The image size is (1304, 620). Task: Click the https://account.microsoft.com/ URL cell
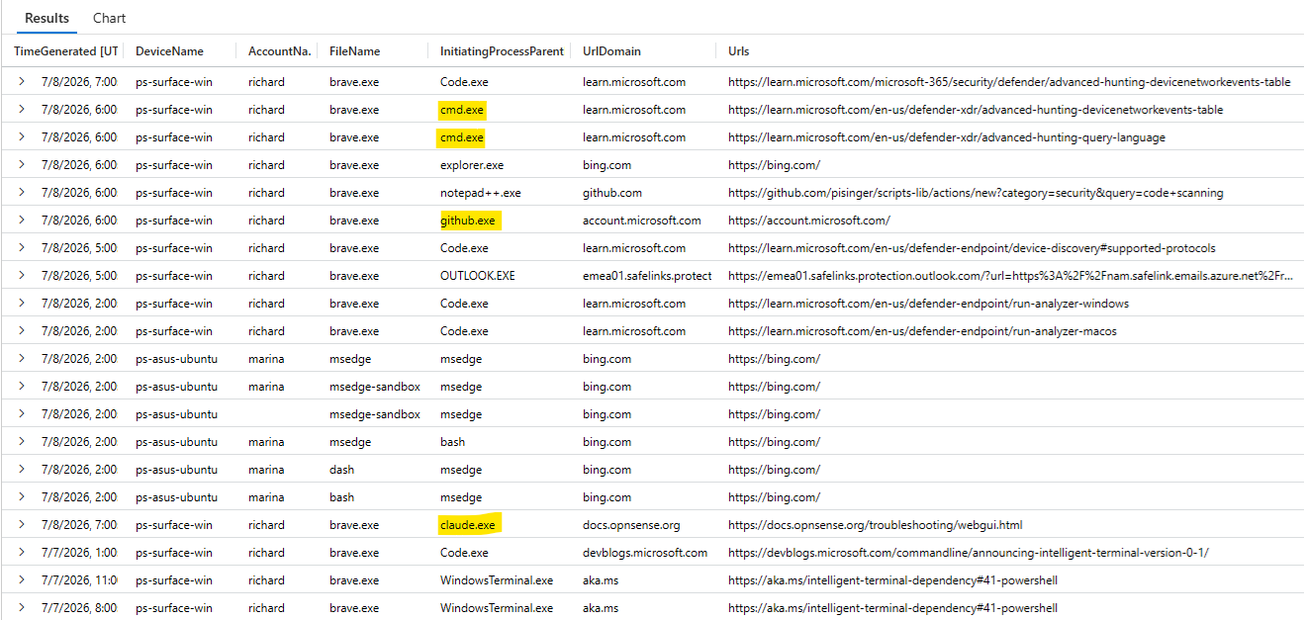809,221
